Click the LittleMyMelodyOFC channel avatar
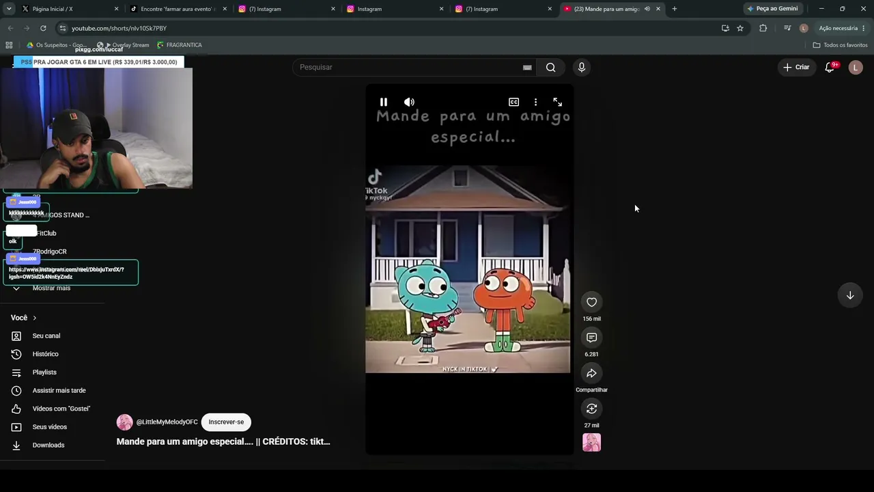This screenshot has height=492, width=874. click(x=124, y=422)
